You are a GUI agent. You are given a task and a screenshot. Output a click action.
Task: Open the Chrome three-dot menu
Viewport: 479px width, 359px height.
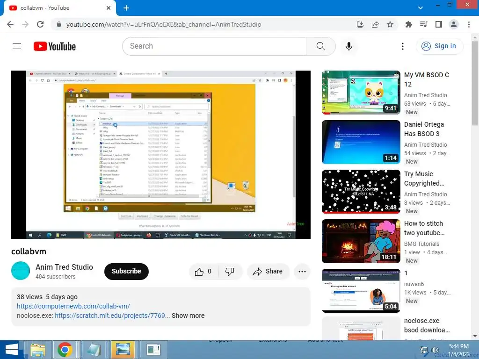click(x=469, y=24)
